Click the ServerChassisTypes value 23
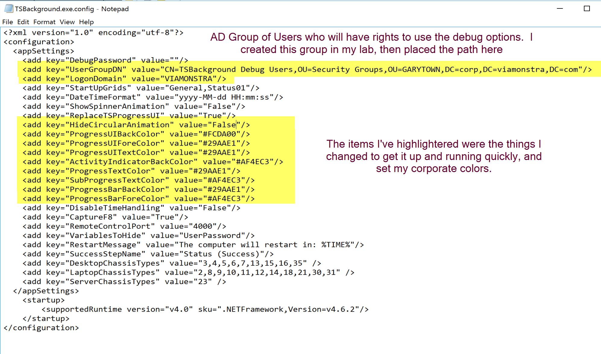601x354 pixels. coord(203,282)
